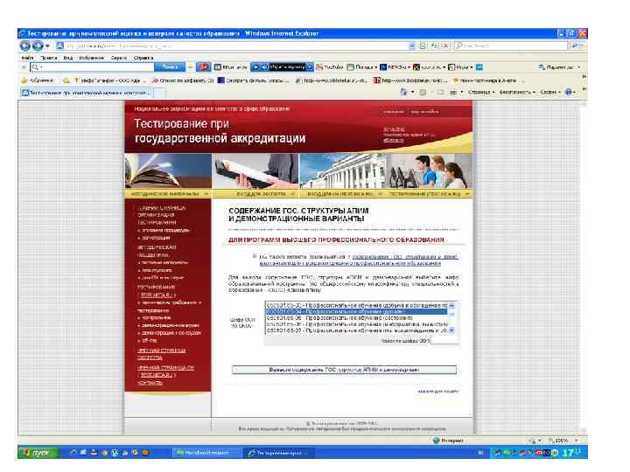Open the Безопасность dropdown menu
This screenshot has width=630, height=472.
point(517,93)
